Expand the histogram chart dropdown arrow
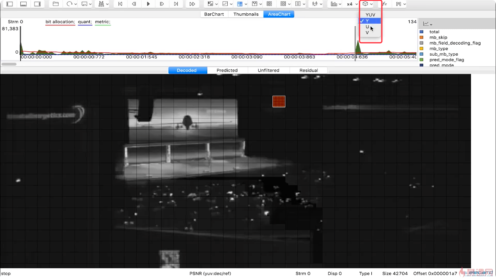The width and height of the screenshot is (496, 279). 340,4
